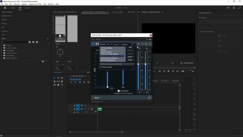Open RX De-clip help icon
Screen dimensions: 243x137
[x=150, y=44]
